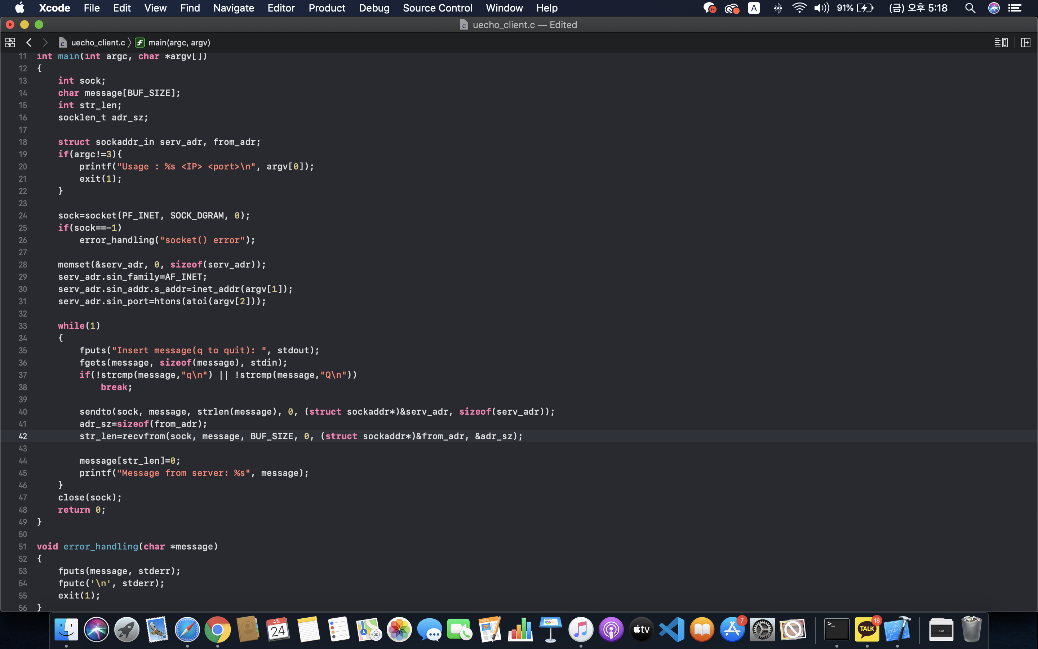Add an editor pane on the right
Screen dimensions: 1038x649
(1025, 43)
